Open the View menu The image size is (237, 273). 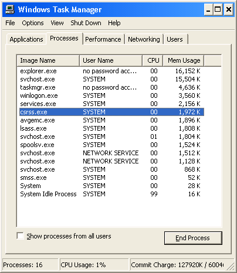[57, 23]
